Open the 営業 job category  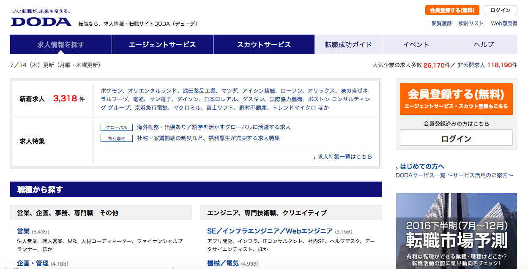coord(23,231)
